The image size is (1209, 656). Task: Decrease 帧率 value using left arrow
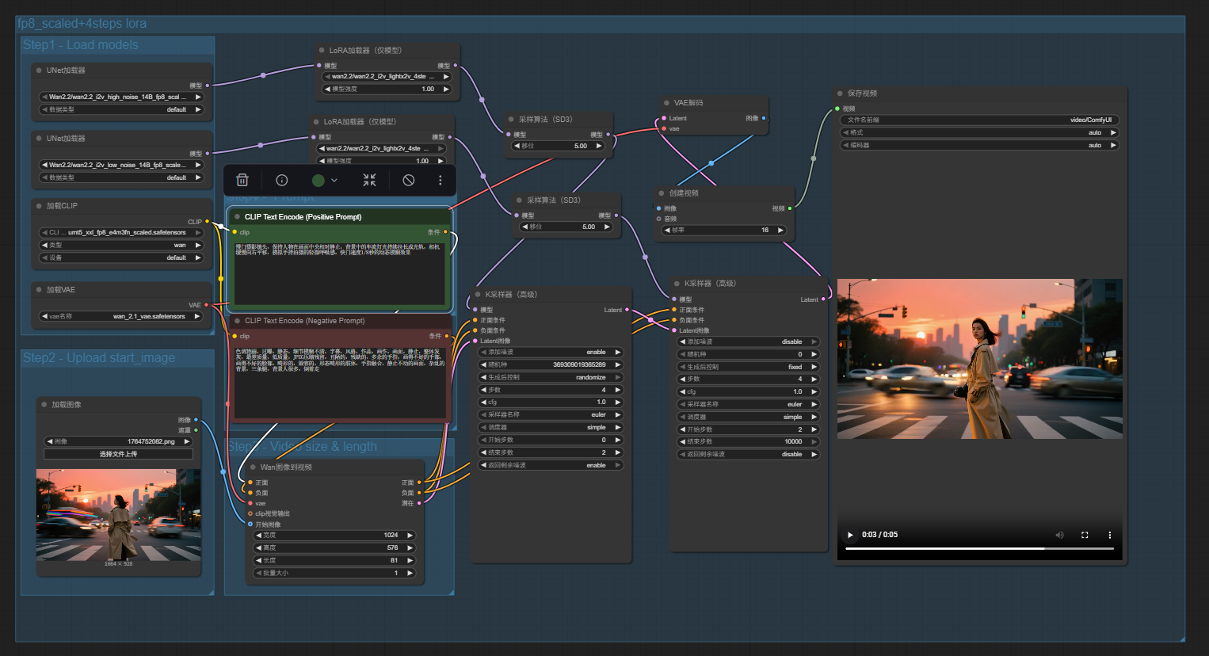click(x=667, y=231)
